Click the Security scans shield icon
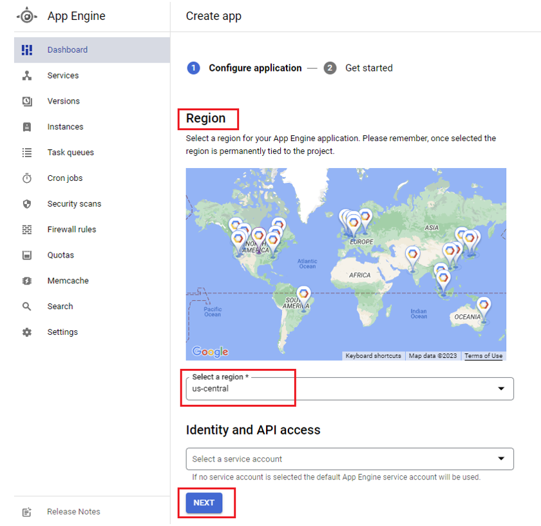This screenshot has height=526, width=541. coord(27,204)
